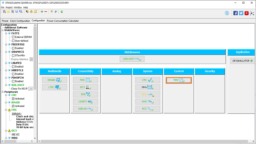The height and width of the screenshot is (144, 256).
Task: Select Additional Software in the tree
Action: [x=16, y=28]
